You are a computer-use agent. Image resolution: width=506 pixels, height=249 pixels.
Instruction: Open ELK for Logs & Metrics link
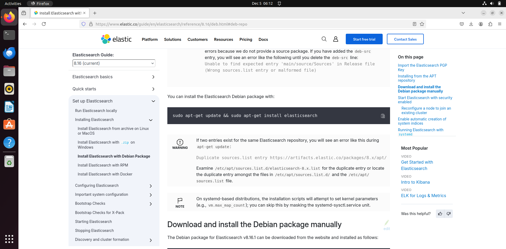tap(424, 196)
